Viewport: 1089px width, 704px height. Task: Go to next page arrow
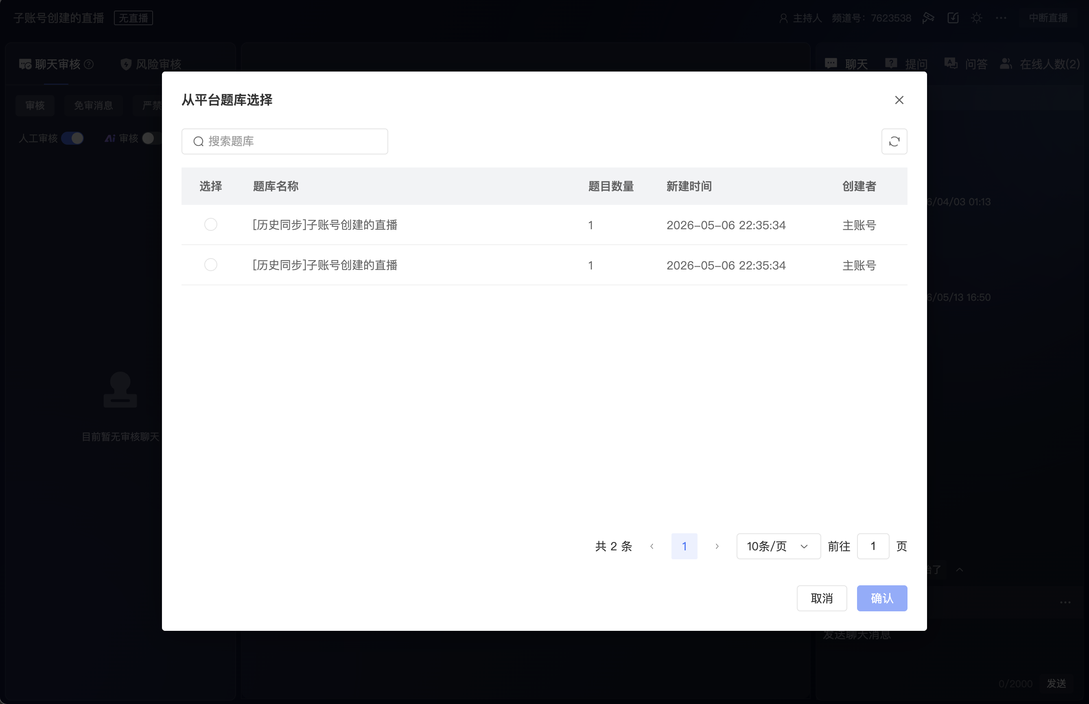click(x=717, y=546)
